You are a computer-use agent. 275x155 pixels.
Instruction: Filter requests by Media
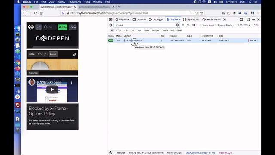(x=165, y=31)
